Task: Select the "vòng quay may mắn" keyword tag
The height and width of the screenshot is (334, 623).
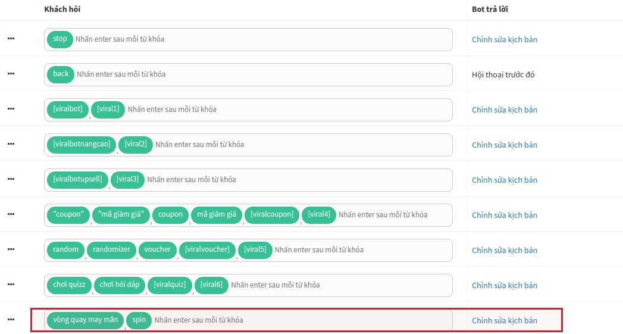Action: click(x=86, y=320)
